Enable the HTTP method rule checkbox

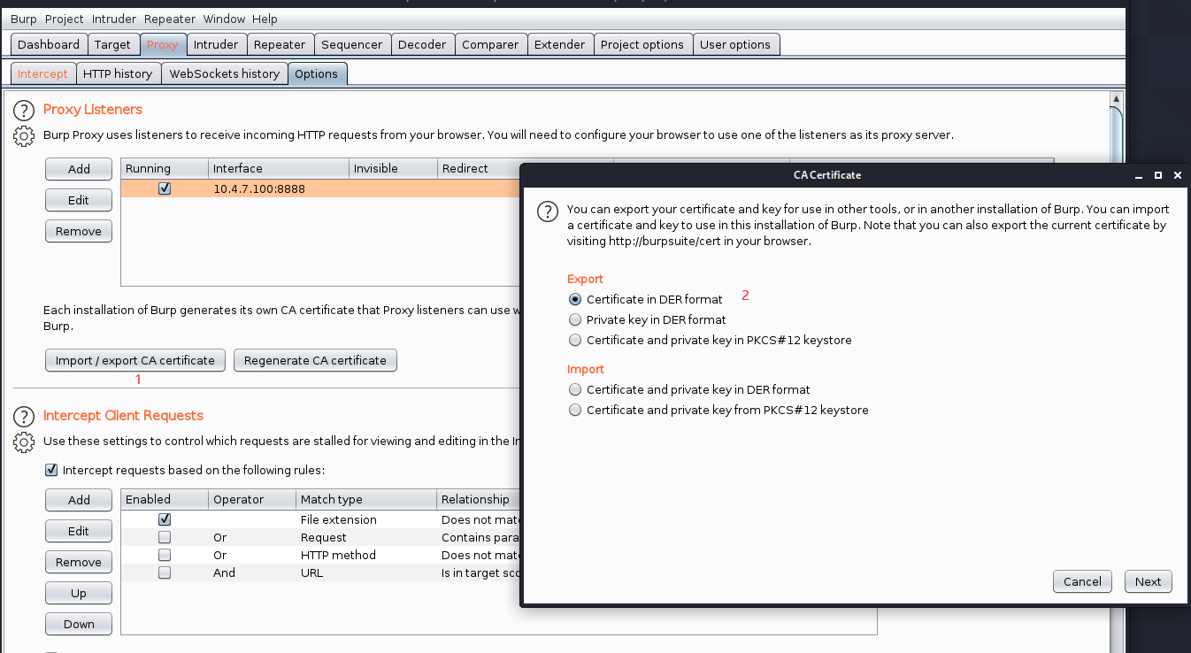point(165,555)
